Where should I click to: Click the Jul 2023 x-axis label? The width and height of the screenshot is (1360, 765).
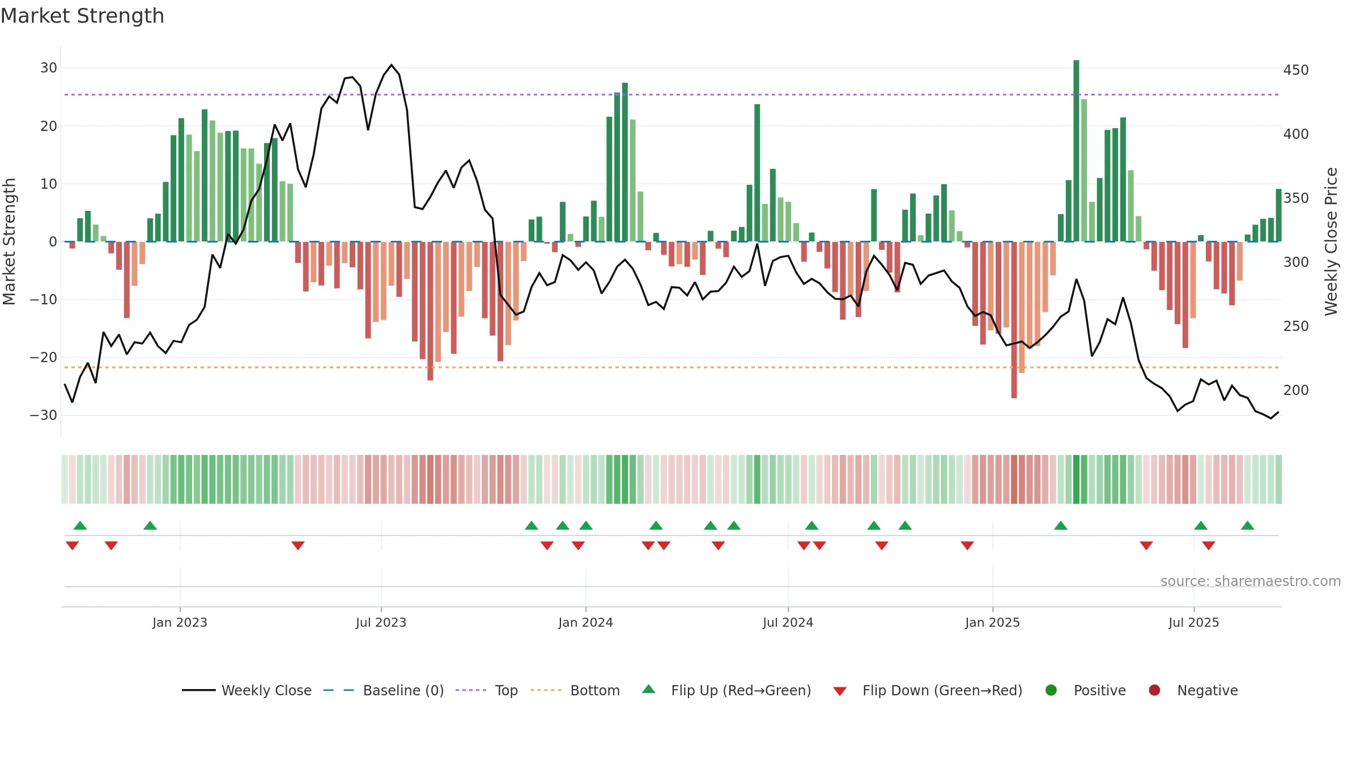click(381, 622)
